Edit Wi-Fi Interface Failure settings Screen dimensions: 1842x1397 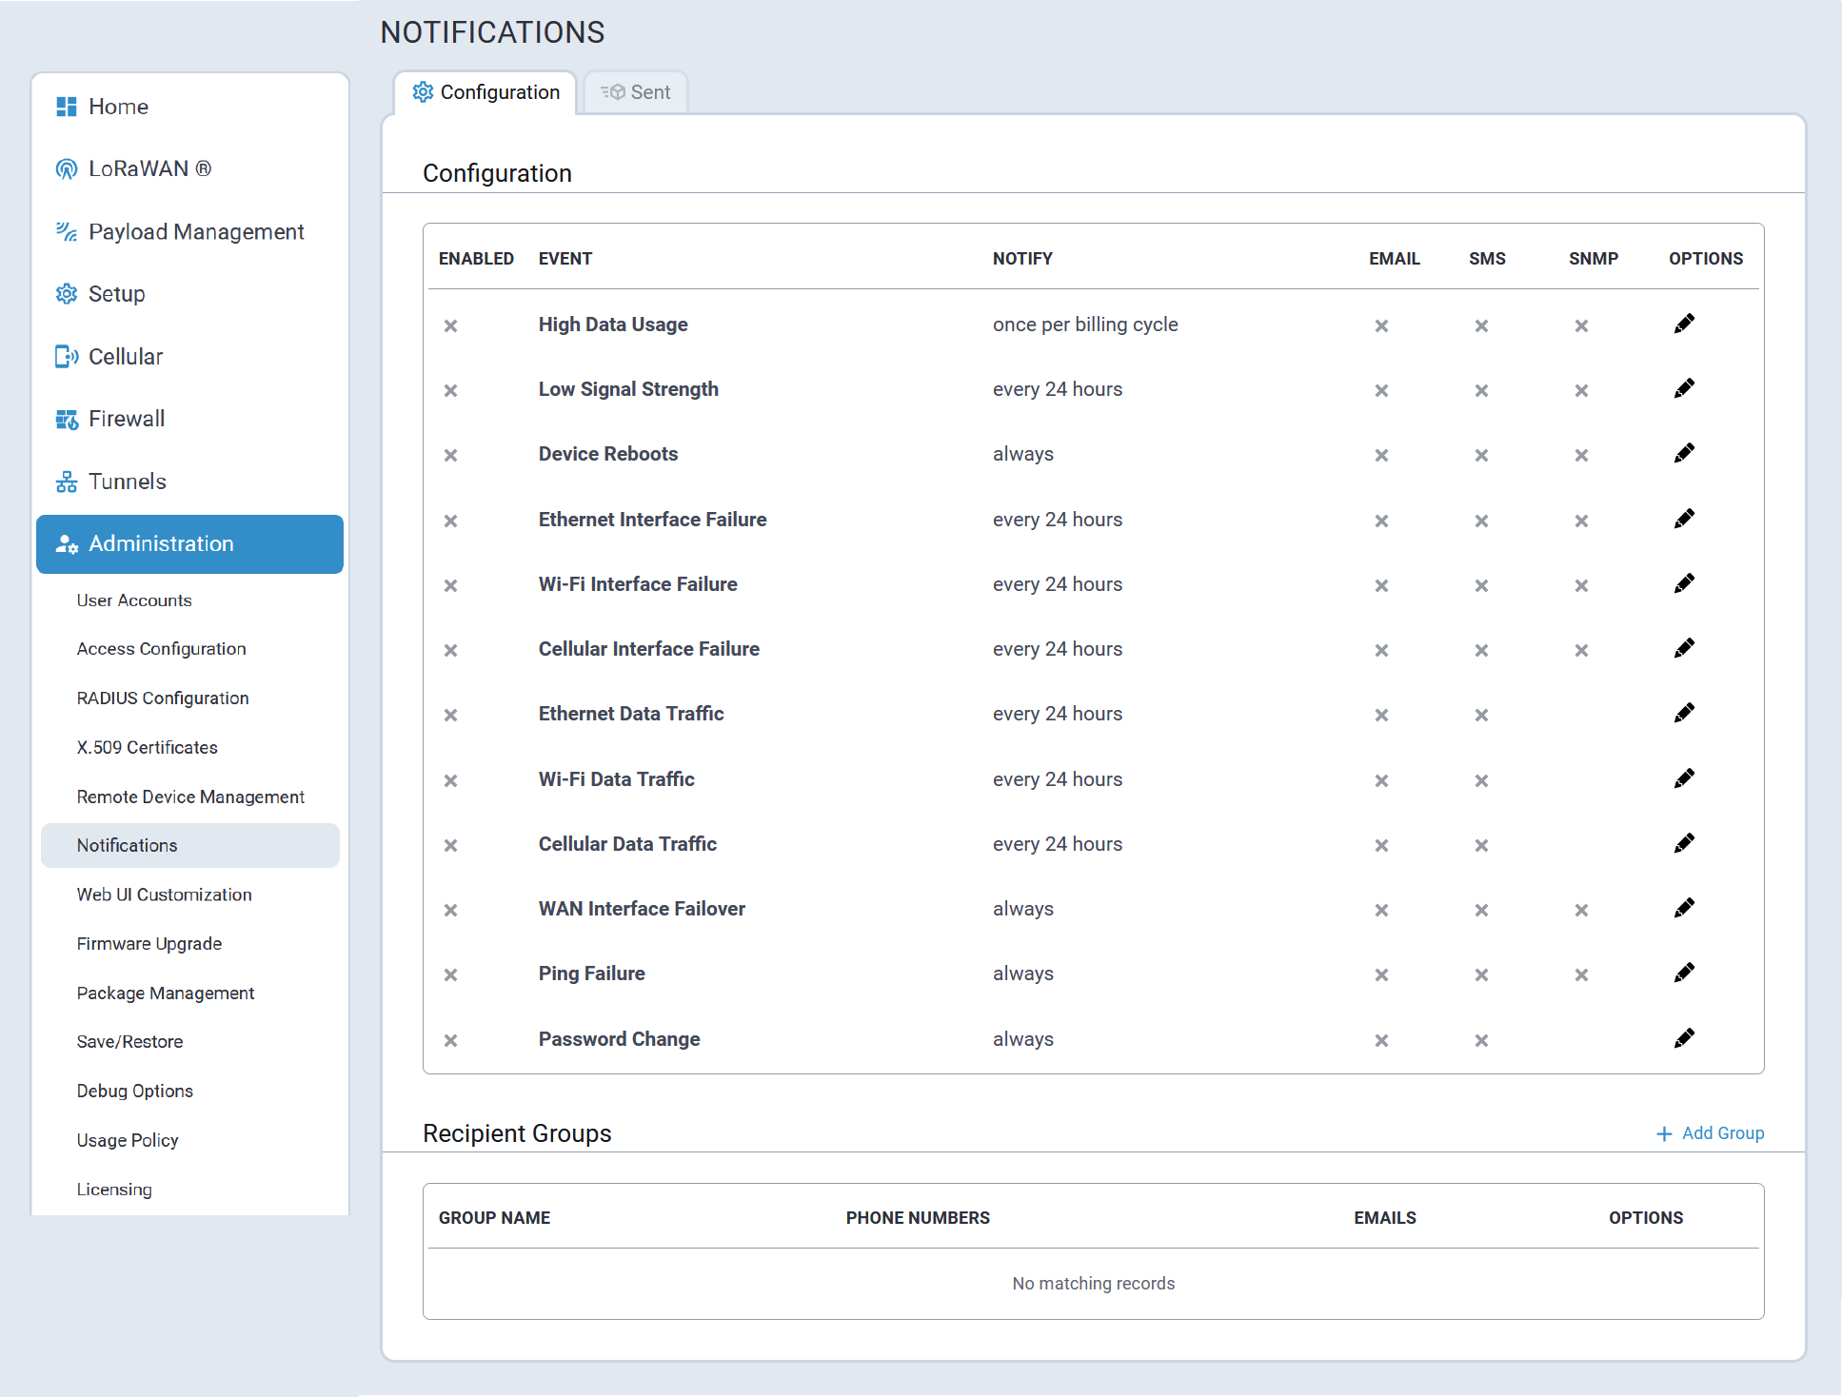pyautogui.click(x=1683, y=584)
